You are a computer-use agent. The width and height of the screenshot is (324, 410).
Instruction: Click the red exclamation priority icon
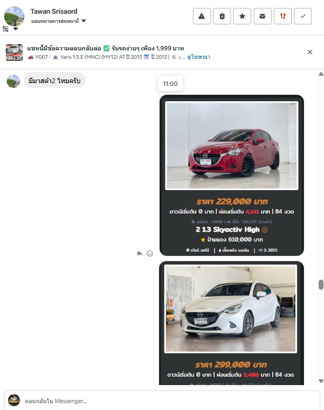pos(283,16)
